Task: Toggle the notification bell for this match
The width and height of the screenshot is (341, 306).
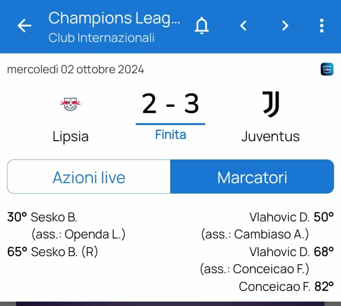Action: 202,26
